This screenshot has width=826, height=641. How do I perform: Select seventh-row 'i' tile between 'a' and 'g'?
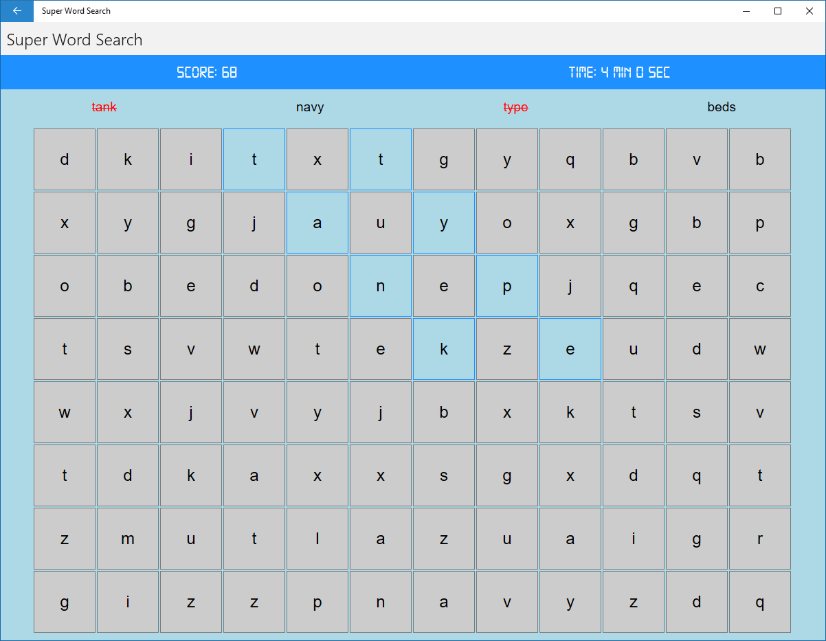pyautogui.click(x=634, y=539)
